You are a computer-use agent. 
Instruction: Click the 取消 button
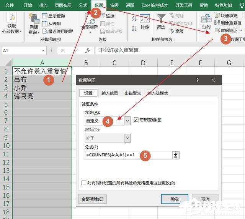[205, 199]
